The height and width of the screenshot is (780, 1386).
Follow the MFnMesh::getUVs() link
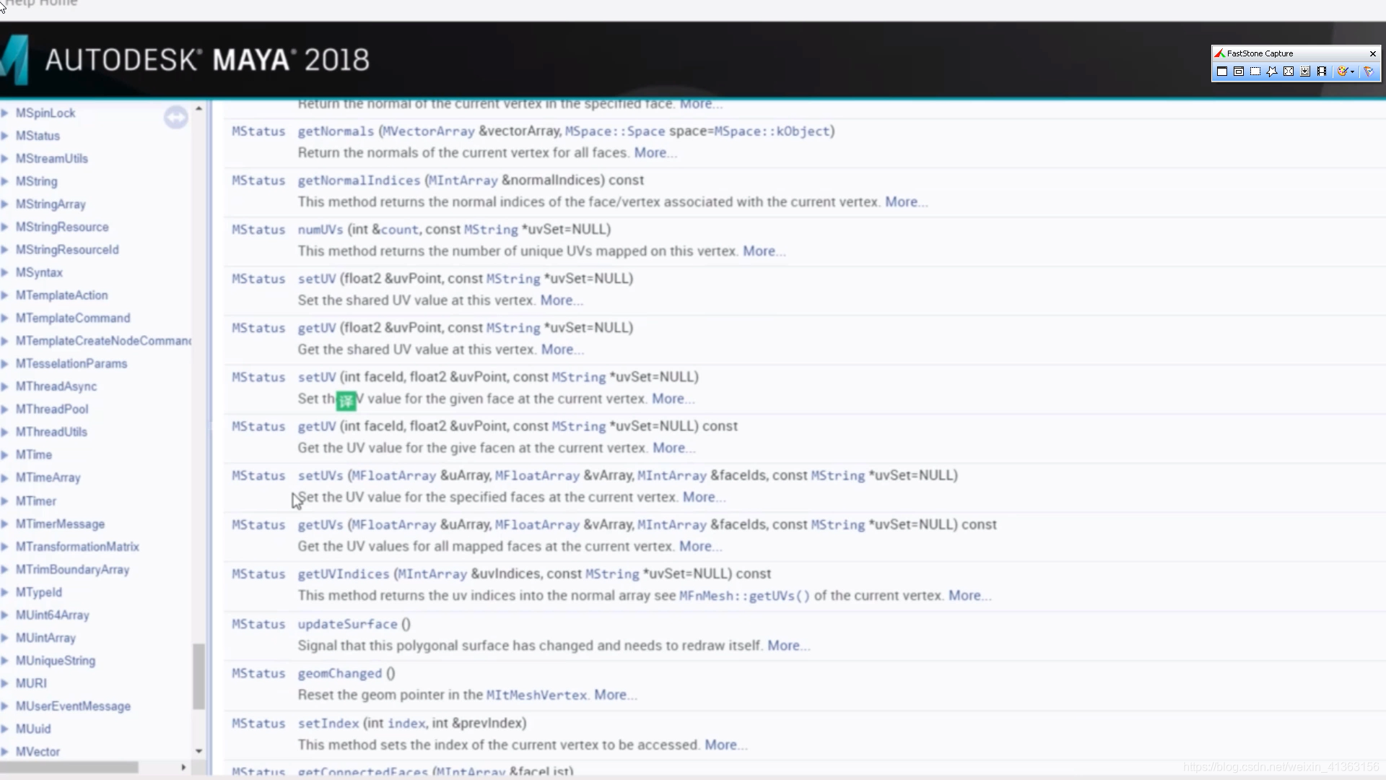click(x=744, y=596)
